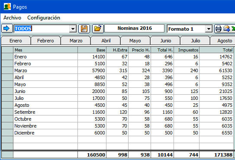Expand the TODOS dropdown arrow
The width and height of the screenshot is (235, 160).
click(x=73, y=29)
